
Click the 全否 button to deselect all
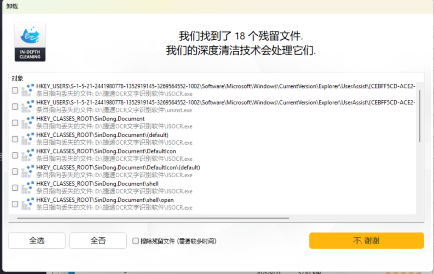[97, 240]
